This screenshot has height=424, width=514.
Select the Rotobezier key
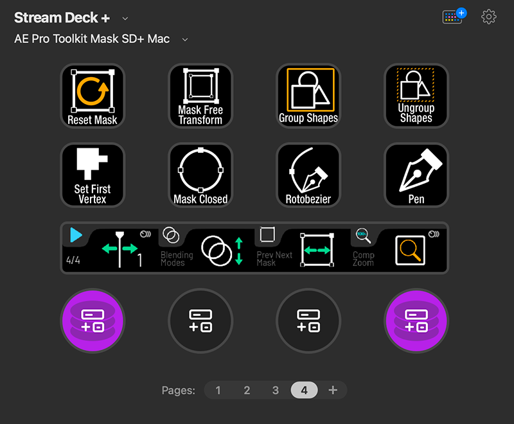[308, 175]
